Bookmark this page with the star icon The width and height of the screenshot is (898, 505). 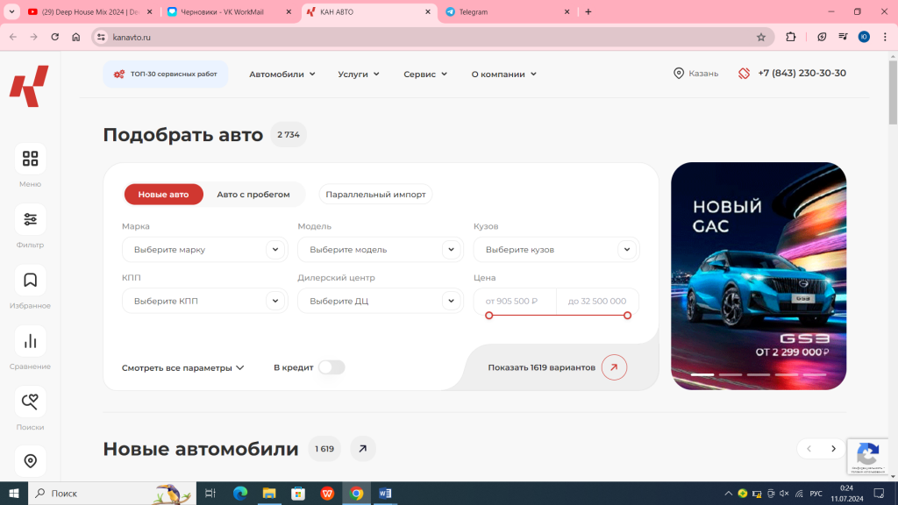(x=761, y=37)
